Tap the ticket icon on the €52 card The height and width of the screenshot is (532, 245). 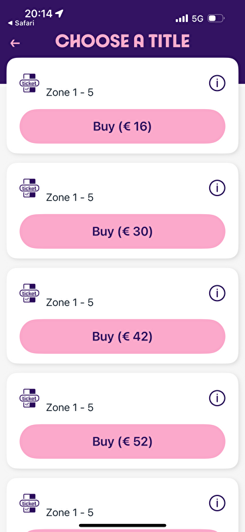click(x=29, y=398)
